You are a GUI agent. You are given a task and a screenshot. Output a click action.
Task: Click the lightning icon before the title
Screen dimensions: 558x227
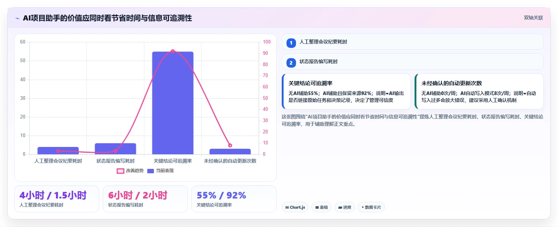pyautogui.click(x=18, y=18)
